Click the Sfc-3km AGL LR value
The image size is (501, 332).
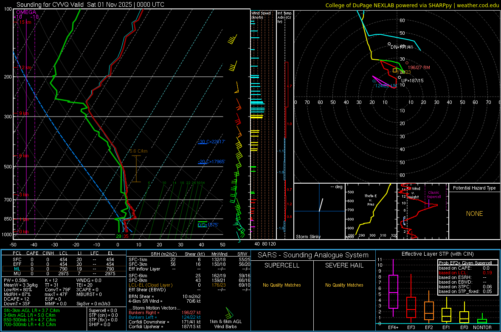(x=32, y=310)
